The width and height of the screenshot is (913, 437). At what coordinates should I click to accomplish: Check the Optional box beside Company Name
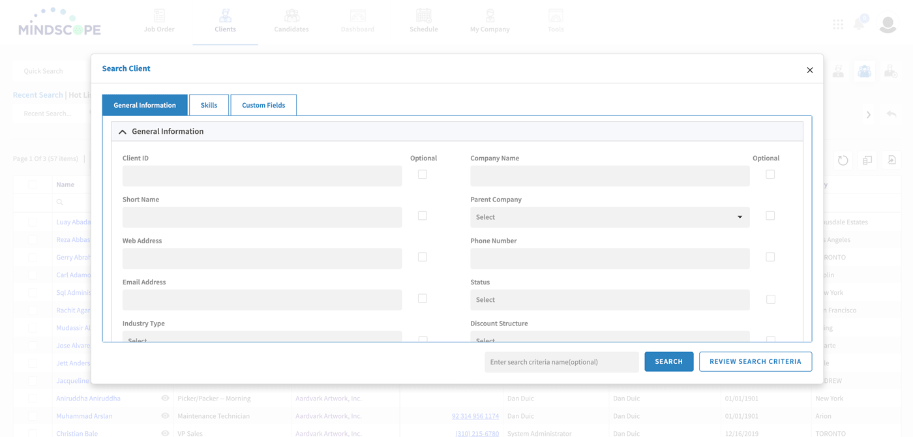pos(770,174)
